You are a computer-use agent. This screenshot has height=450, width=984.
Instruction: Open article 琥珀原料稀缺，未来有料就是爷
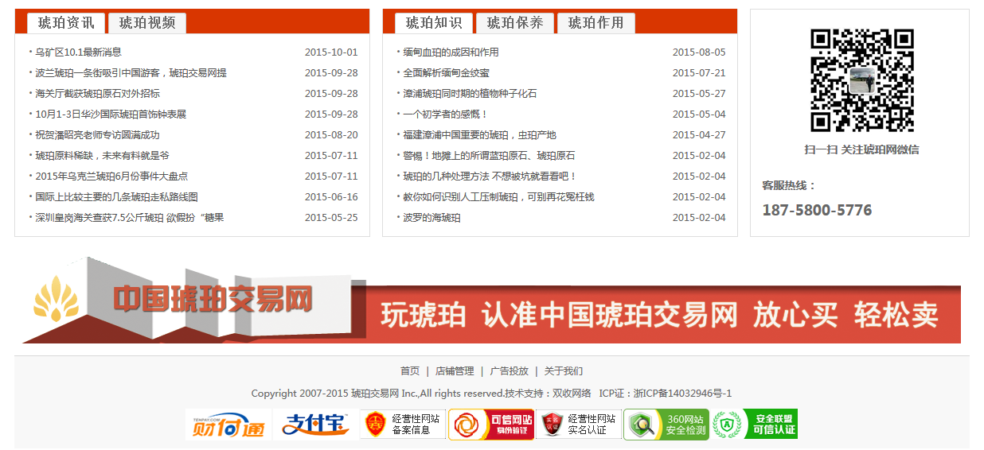102,156
